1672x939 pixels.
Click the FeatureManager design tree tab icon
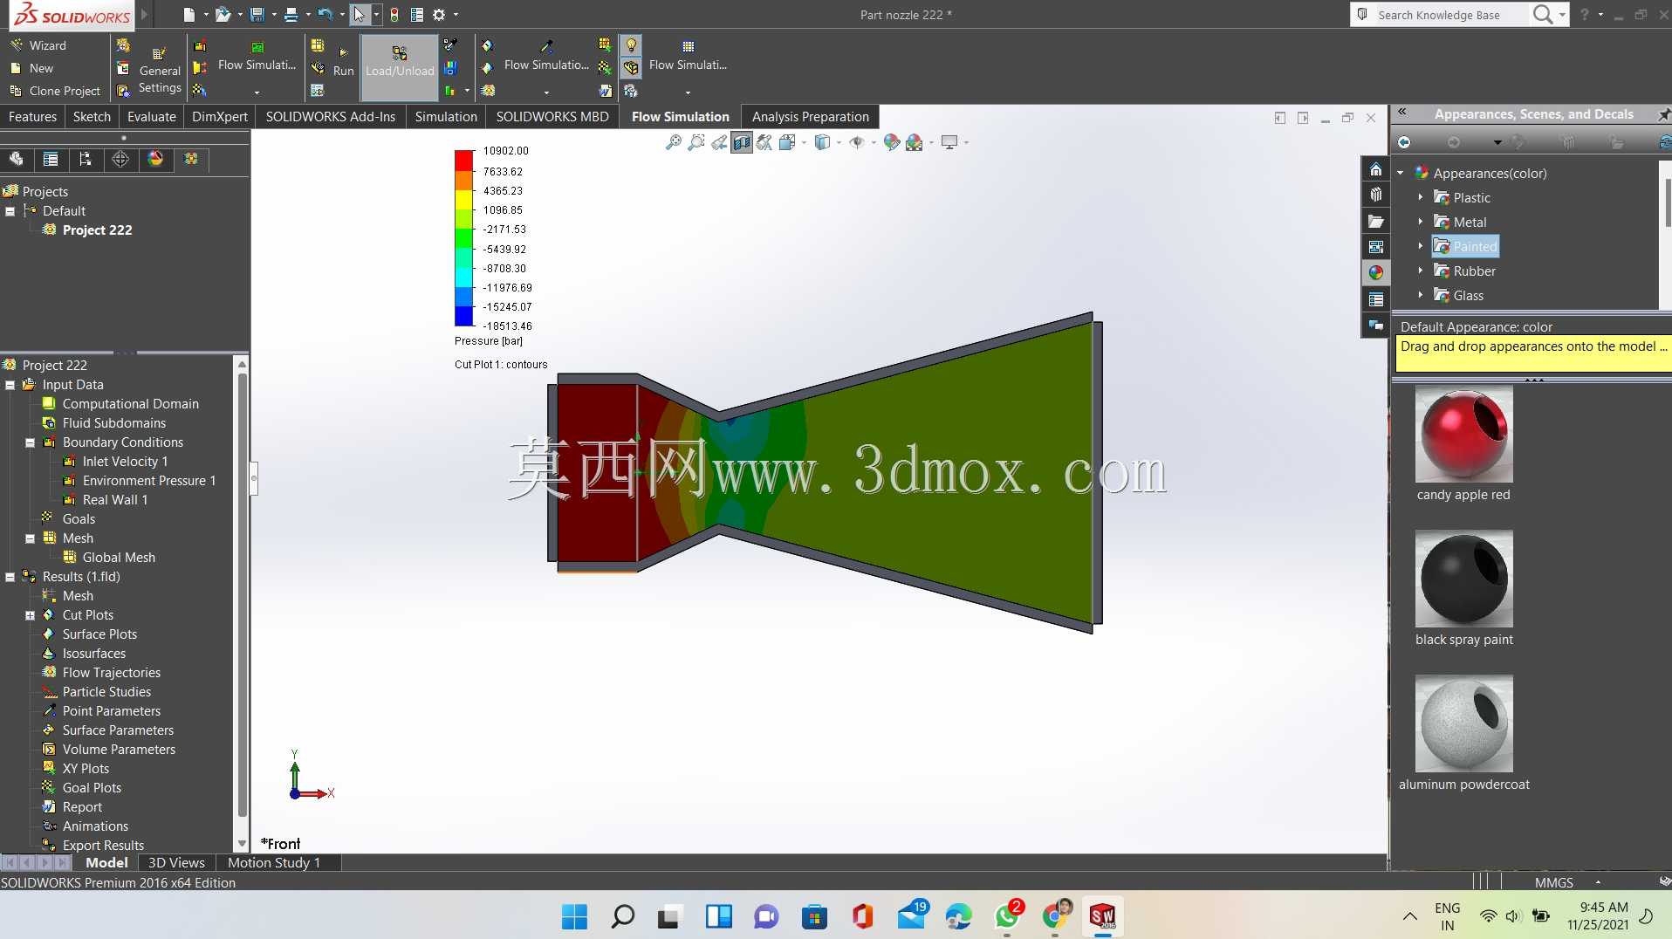16,159
